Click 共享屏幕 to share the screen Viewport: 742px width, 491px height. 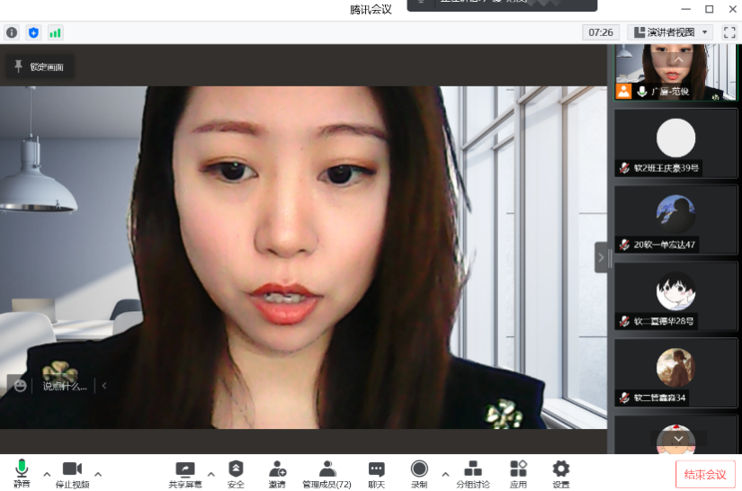[x=185, y=473]
